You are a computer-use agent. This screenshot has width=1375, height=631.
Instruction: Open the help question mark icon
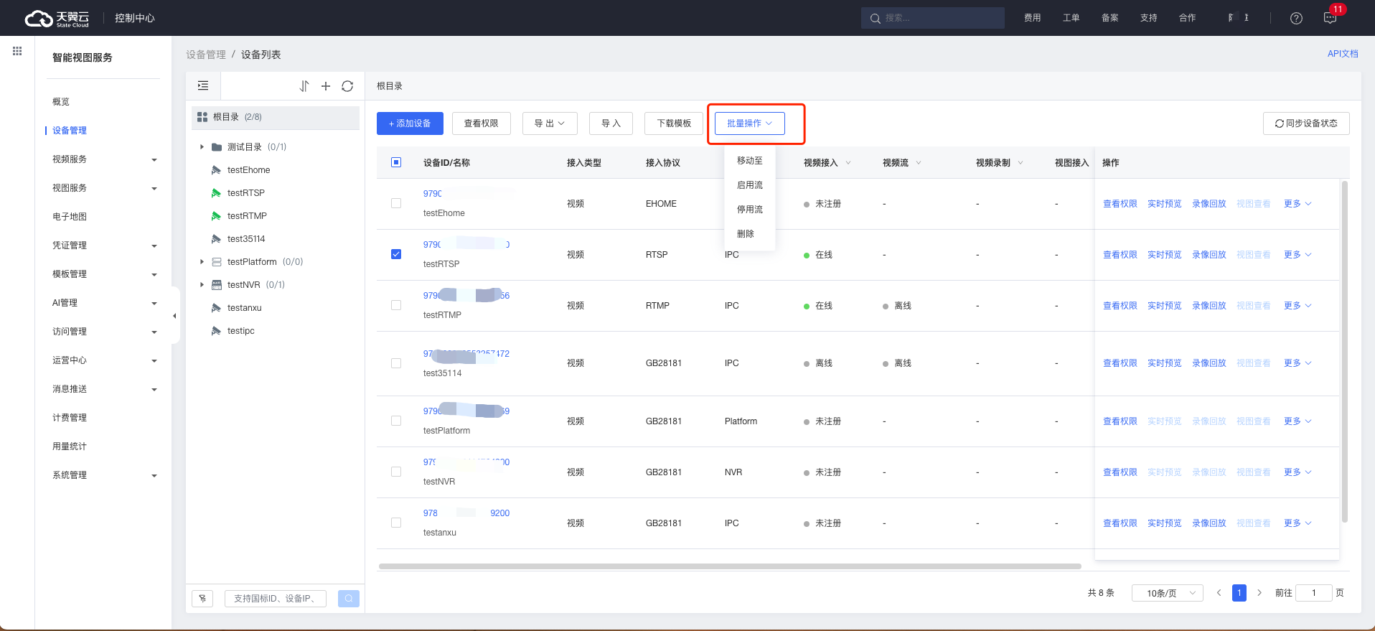coord(1296,18)
